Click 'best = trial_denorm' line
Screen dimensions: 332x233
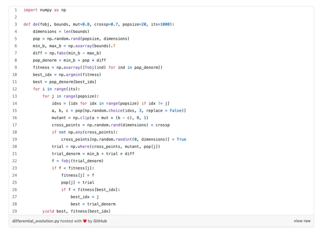(x=93, y=204)
